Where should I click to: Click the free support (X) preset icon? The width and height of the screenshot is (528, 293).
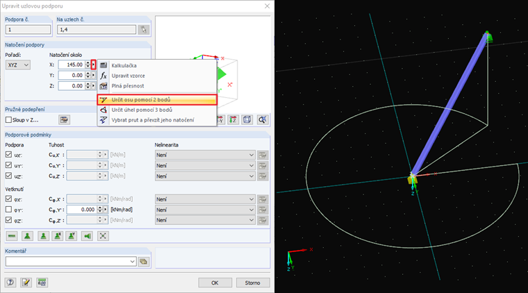103,236
